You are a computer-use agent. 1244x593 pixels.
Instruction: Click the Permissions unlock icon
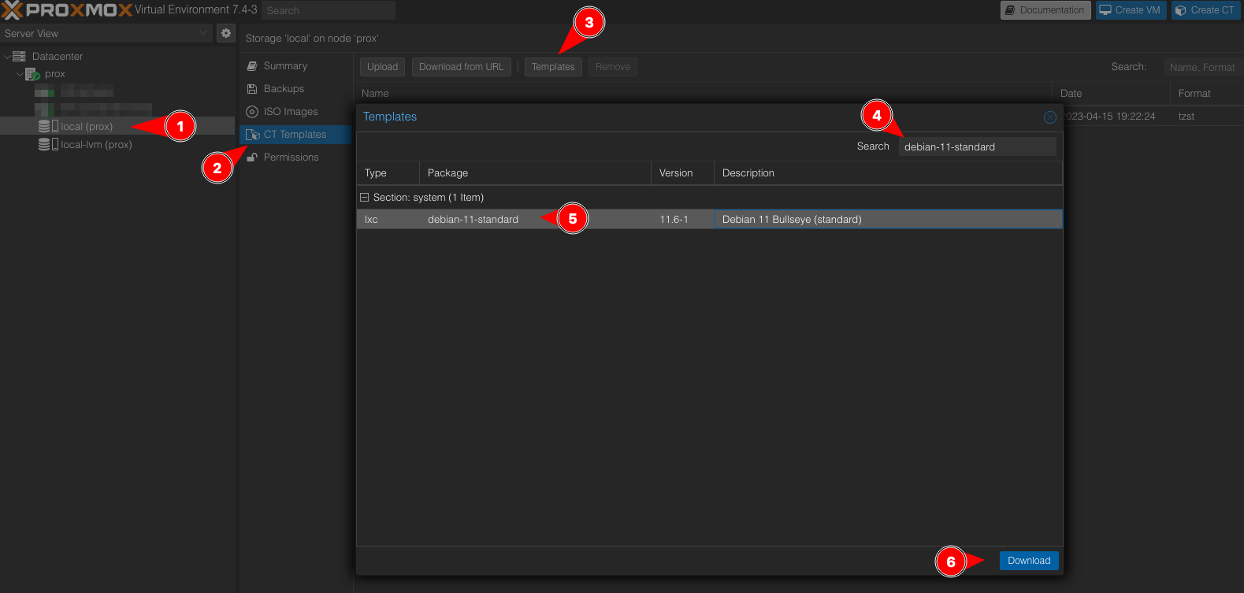point(252,158)
